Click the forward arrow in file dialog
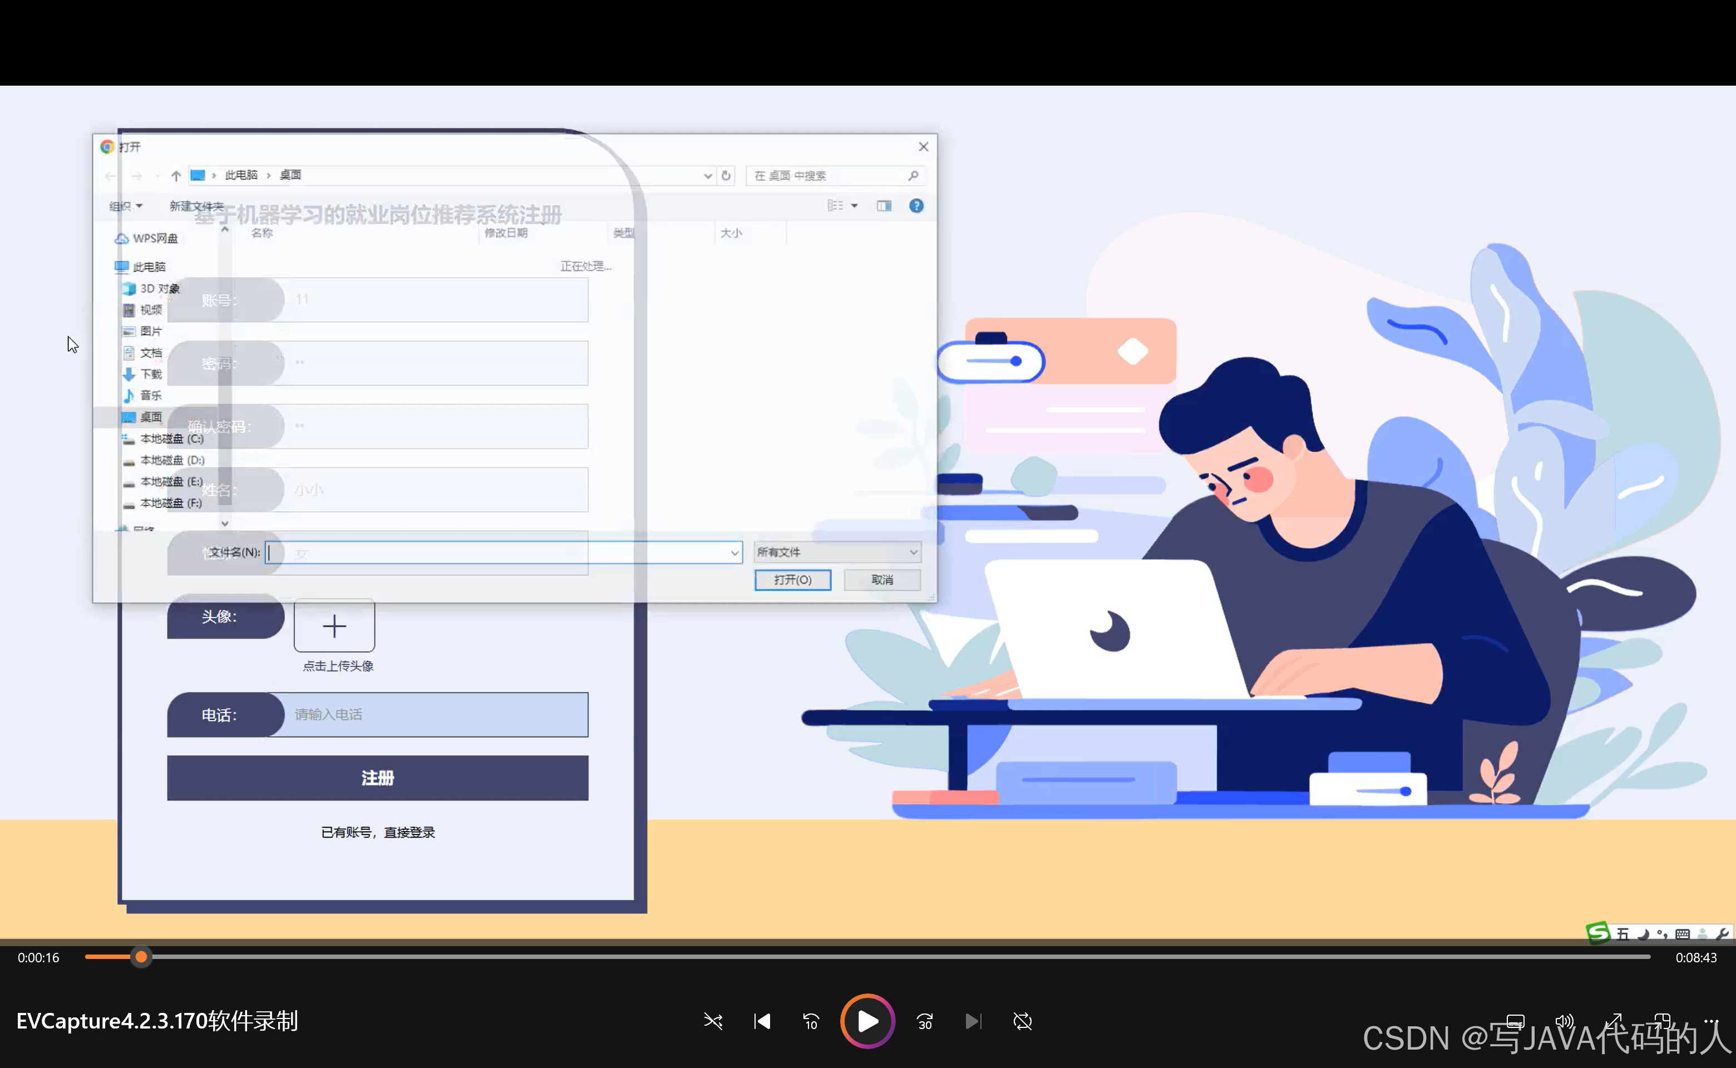The width and height of the screenshot is (1736, 1068). 136,175
